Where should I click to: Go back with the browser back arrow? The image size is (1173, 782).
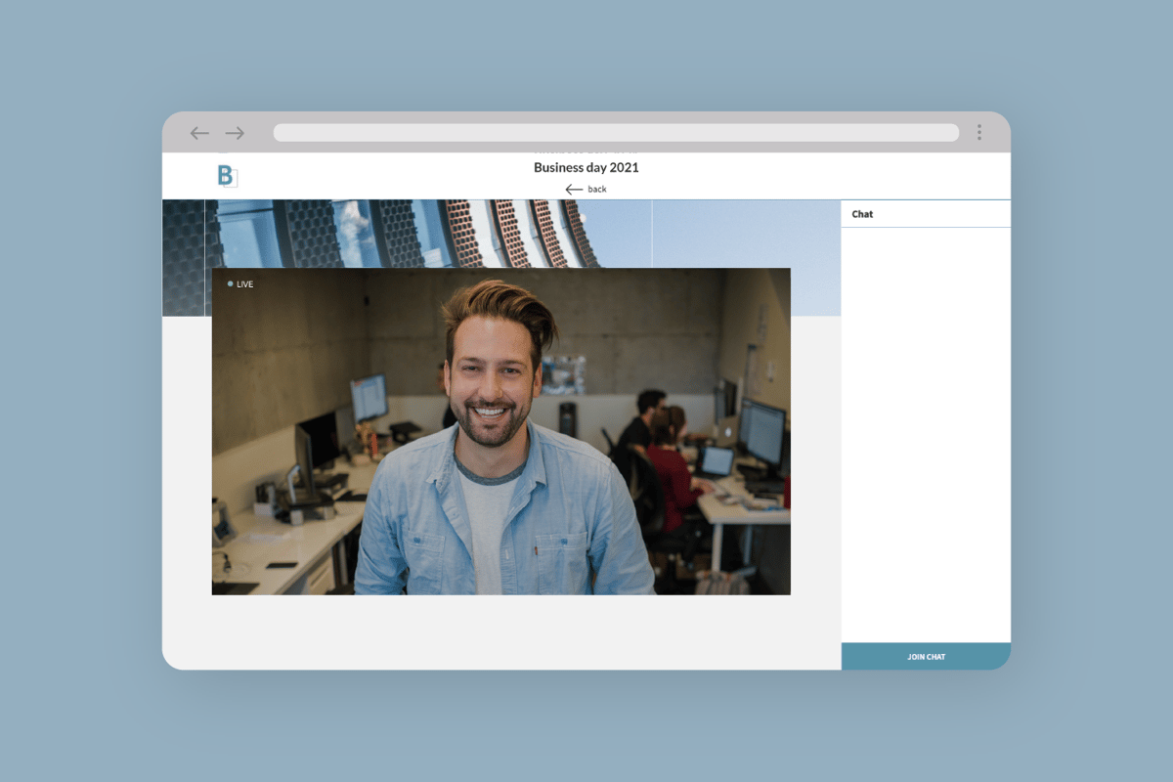coord(199,133)
